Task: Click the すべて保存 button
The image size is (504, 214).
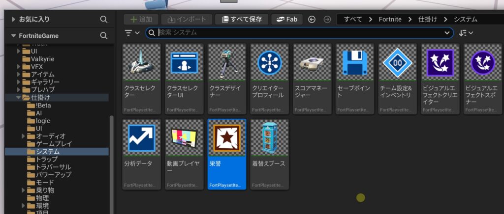Action: point(242,19)
